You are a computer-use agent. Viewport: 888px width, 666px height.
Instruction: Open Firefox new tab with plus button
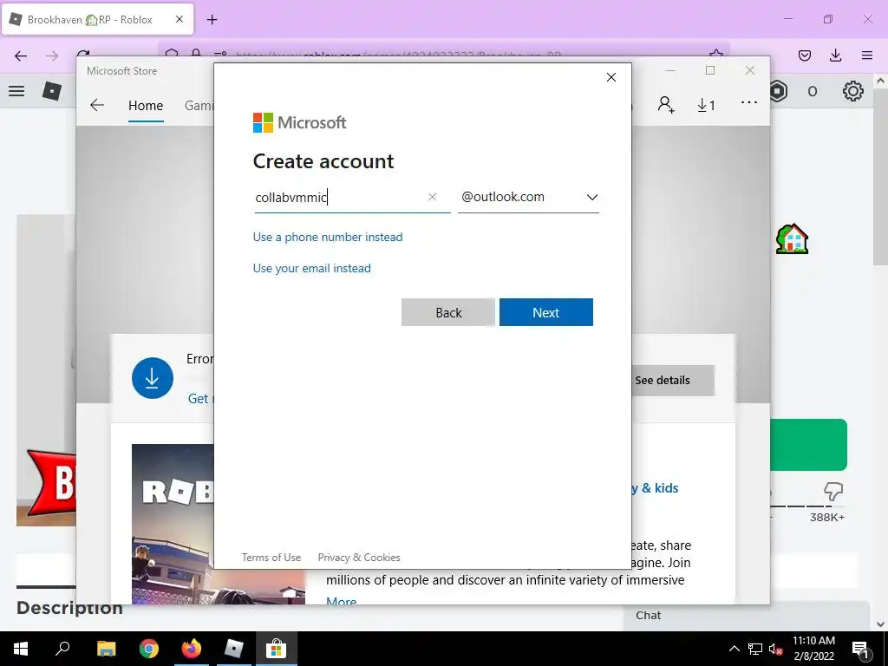tap(212, 20)
